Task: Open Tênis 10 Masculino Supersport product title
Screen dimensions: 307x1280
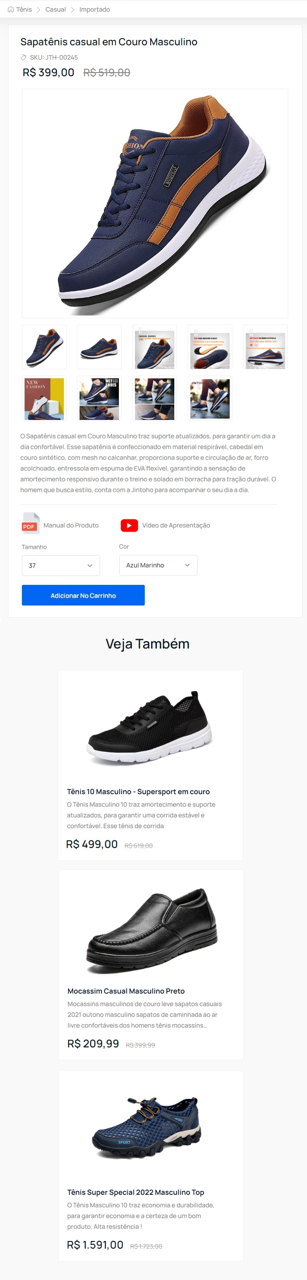Action: 138,791
